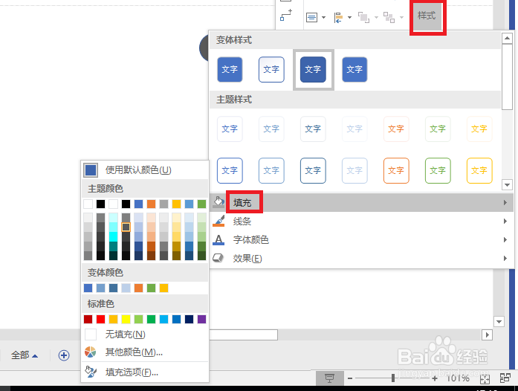This screenshot has height=391, width=518.
Task: Add a new page with plus icon
Action: pyautogui.click(x=64, y=355)
